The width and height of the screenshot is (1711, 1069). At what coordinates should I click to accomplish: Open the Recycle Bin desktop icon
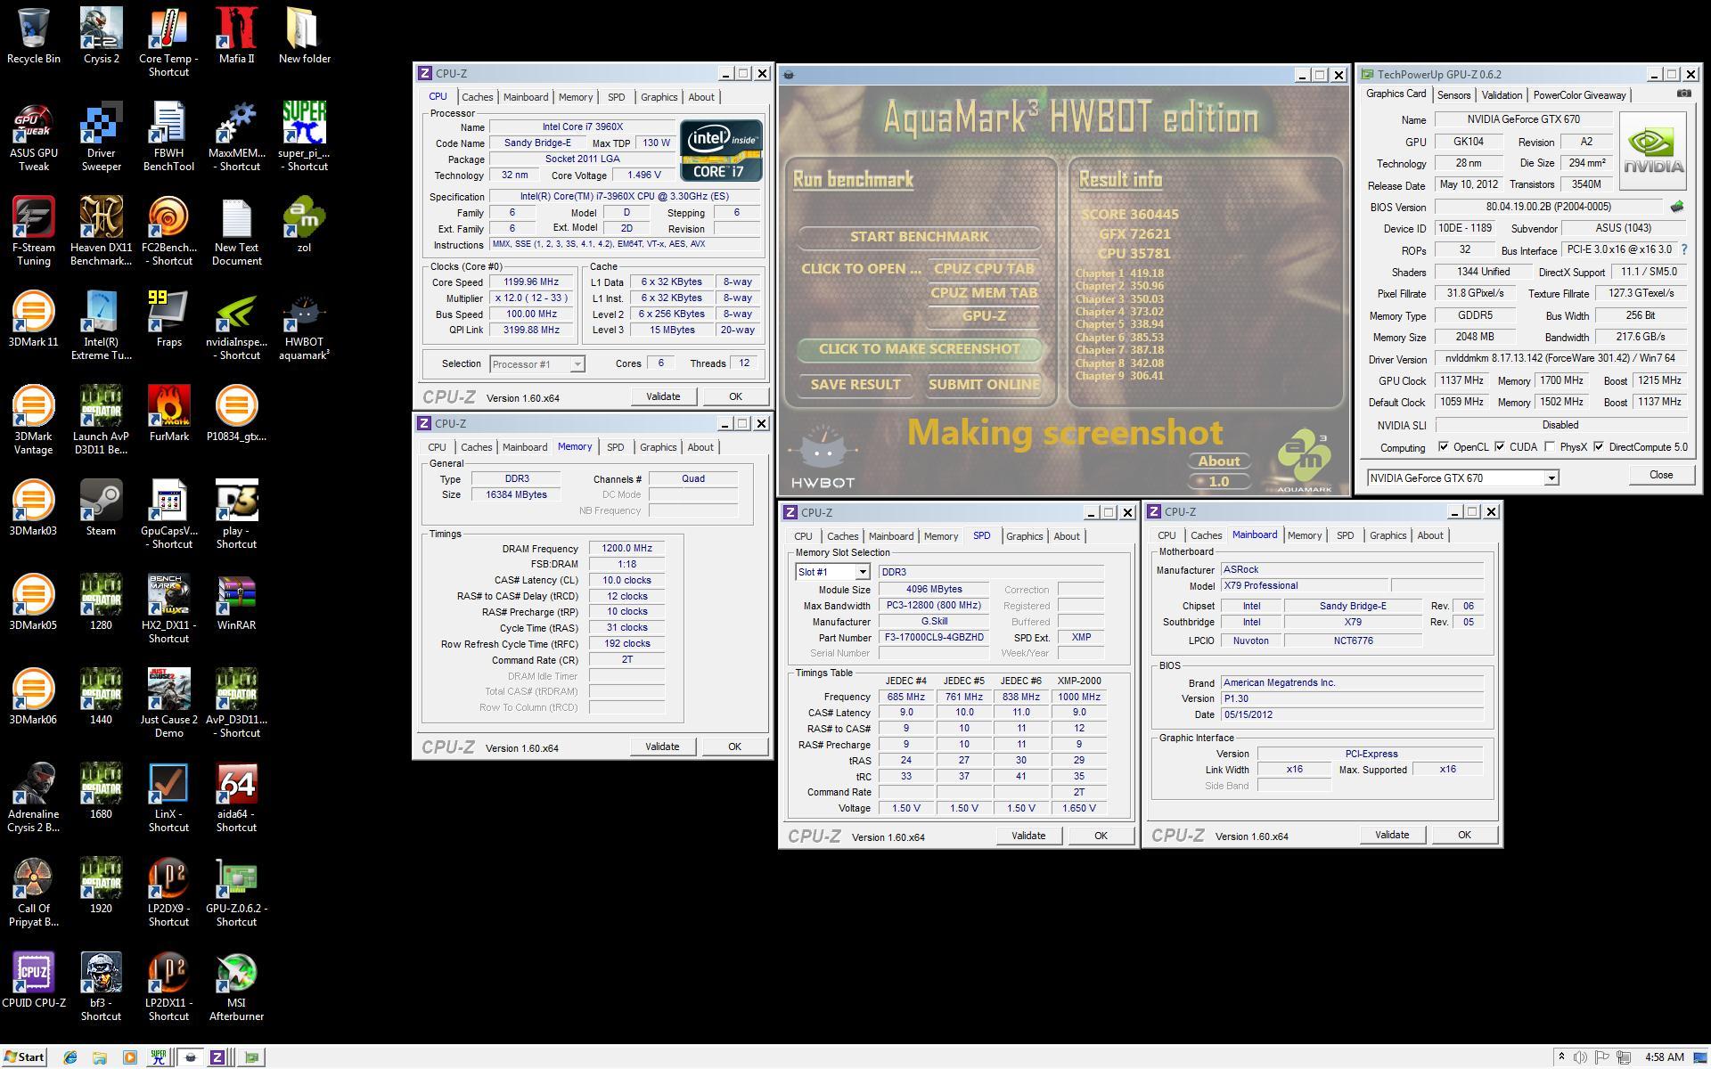pyautogui.click(x=34, y=36)
